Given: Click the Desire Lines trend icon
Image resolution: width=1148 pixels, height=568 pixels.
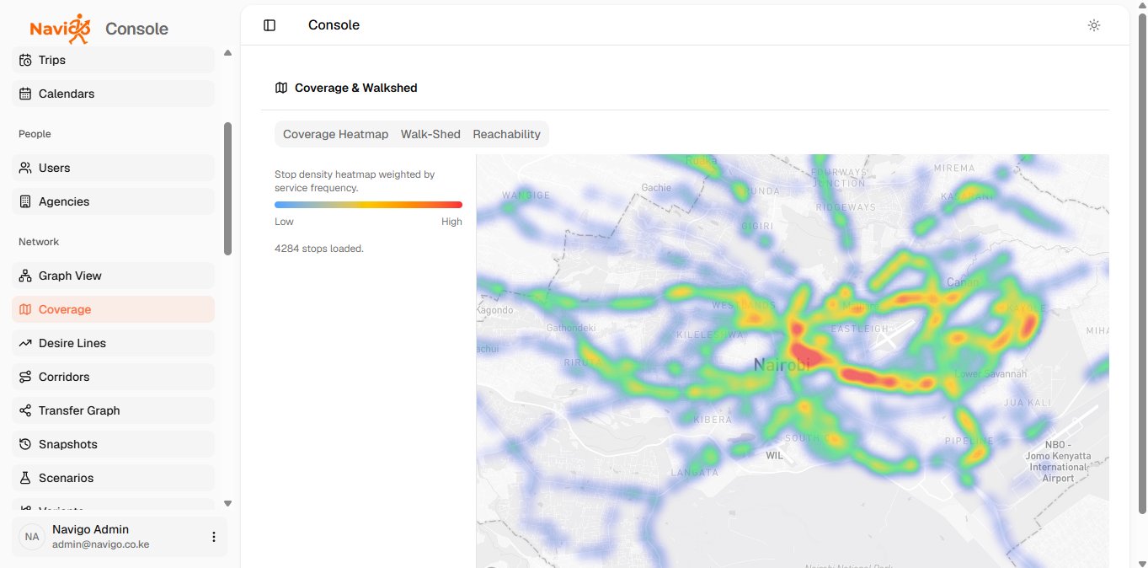Looking at the screenshot, I should [25, 343].
